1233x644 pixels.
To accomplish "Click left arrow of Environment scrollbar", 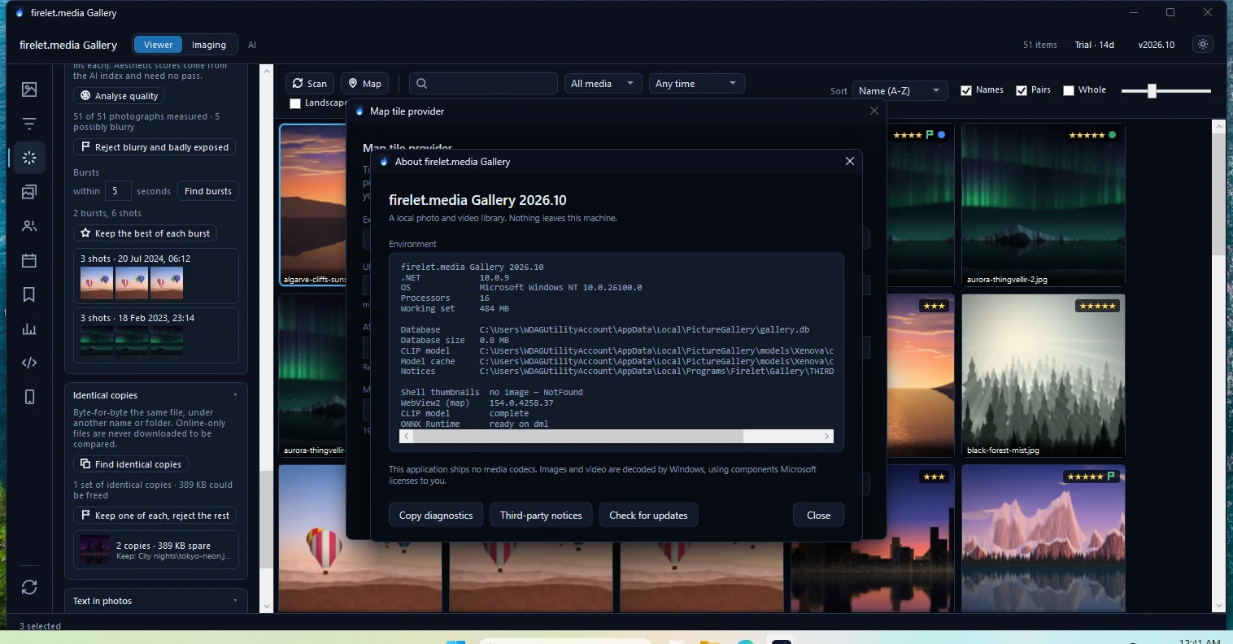I will (x=407, y=437).
